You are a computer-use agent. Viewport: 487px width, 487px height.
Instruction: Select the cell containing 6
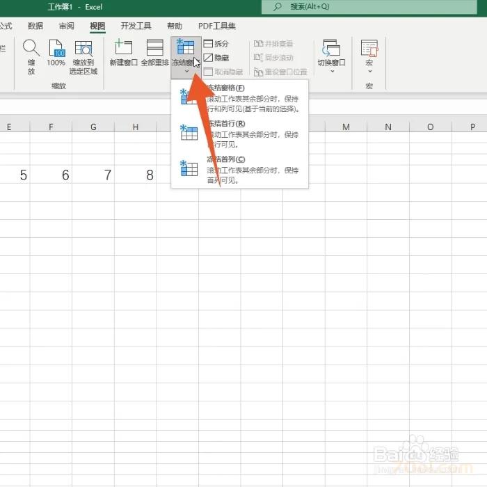coord(51,175)
